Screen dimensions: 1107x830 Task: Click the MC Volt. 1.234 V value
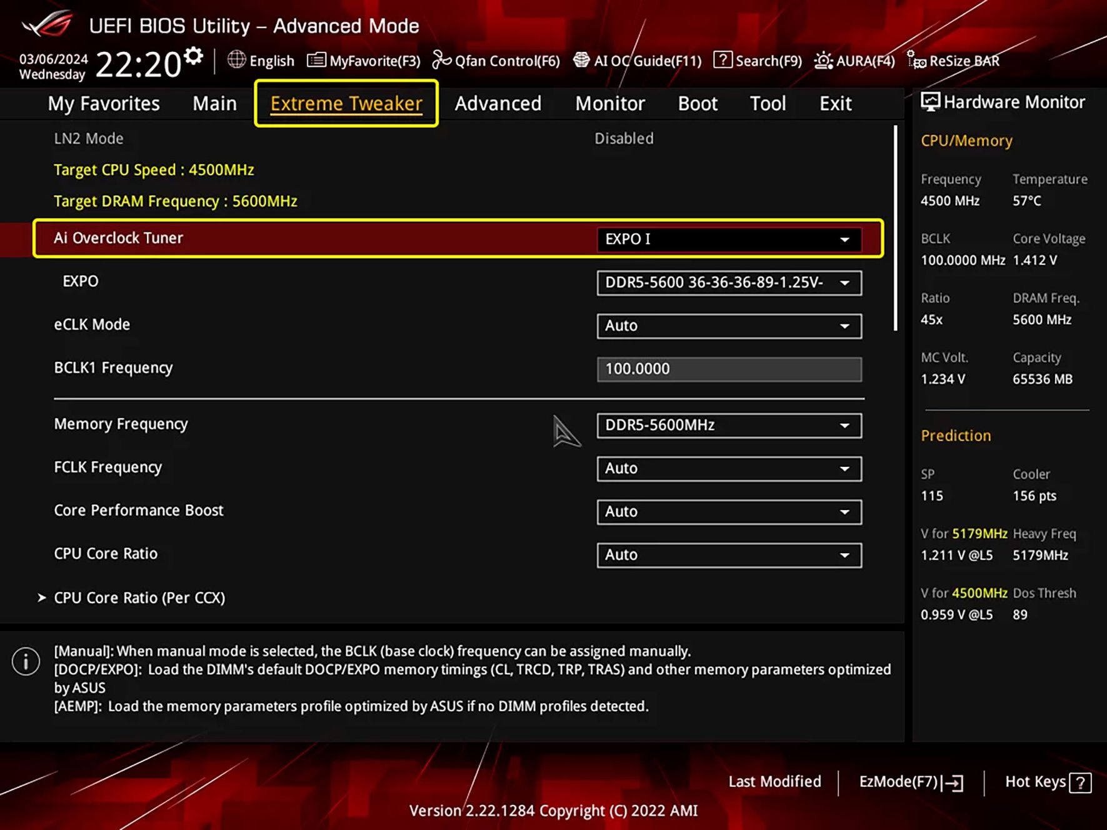[943, 379]
